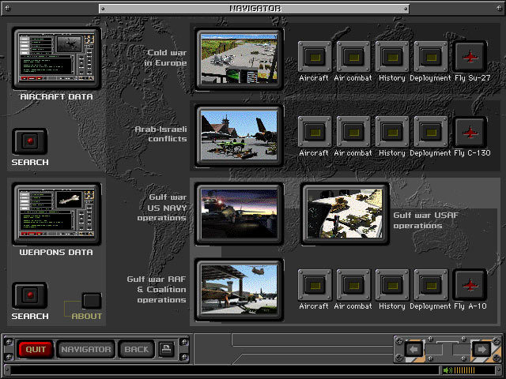Click the BACK button
This screenshot has width=506, height=379.
[x=136, y=349]
